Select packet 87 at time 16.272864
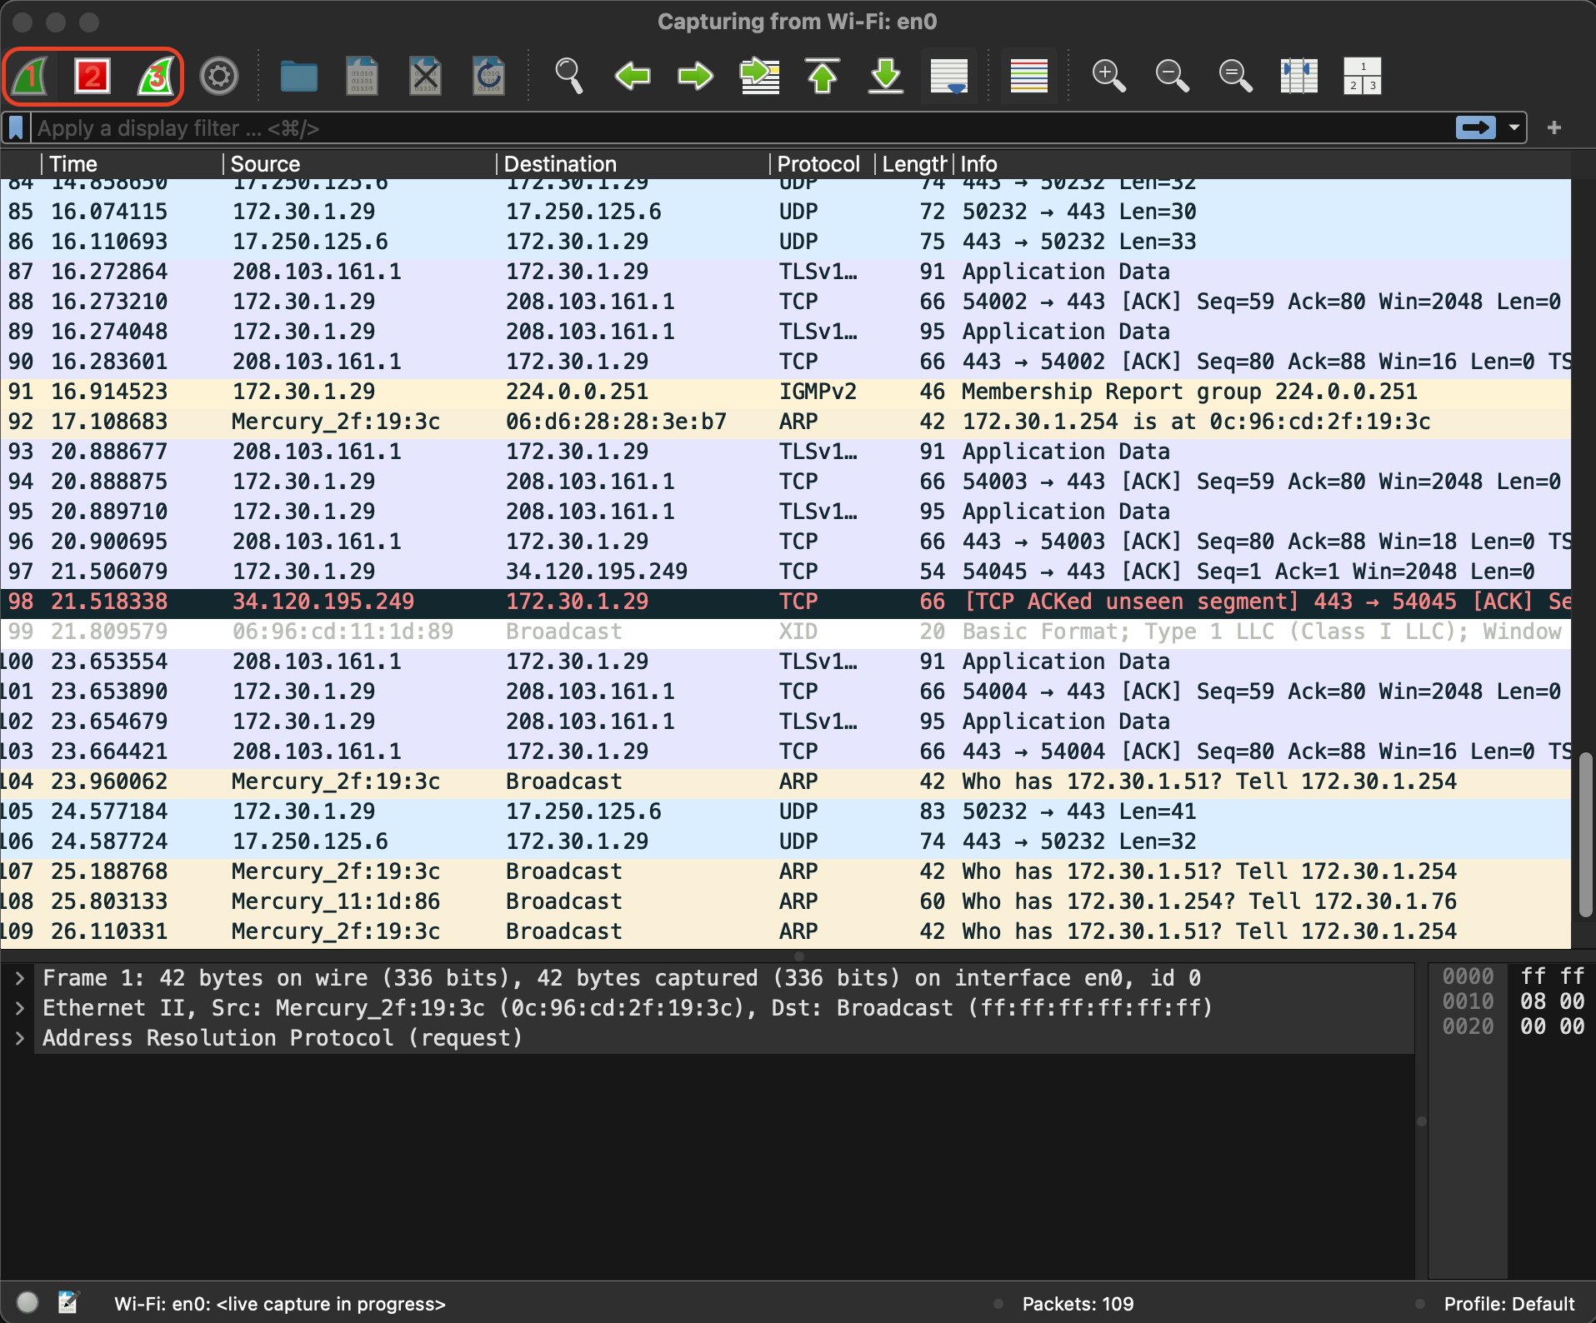This screenshot has height=1323, width=1596. [785, 272]
